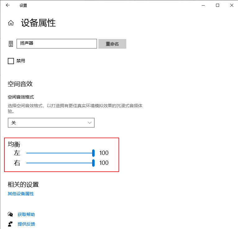Click the back arrow in the Settings title bar
238x229 pixels.
coord(8,5)
